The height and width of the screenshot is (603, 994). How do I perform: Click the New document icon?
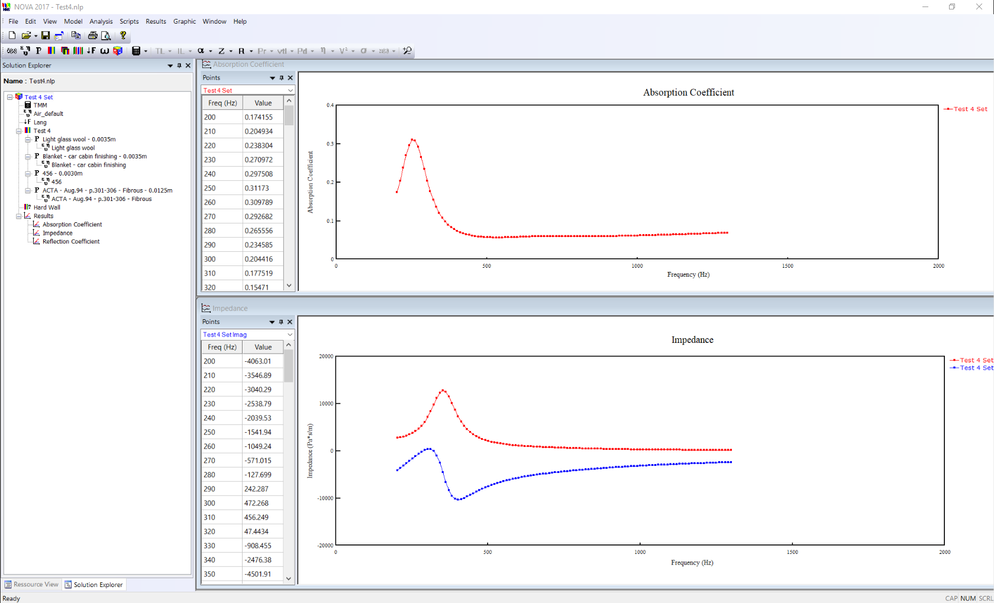[12, 35]
